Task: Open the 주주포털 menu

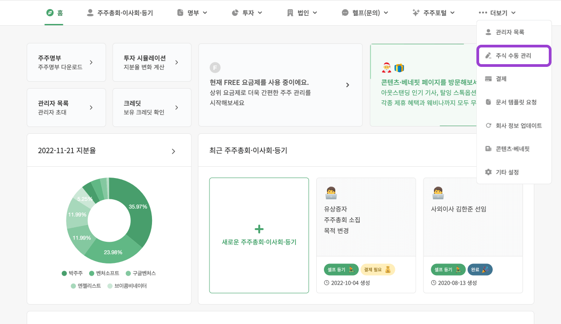Action: click(x=433, y=13)
